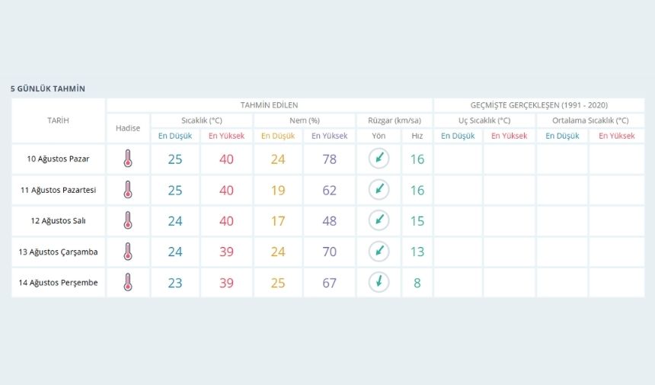The height and width of the screenshot is (385, 655).
Task: Click the 5 GÜNLÜK TAHMİN title
Action: (48, 88)
